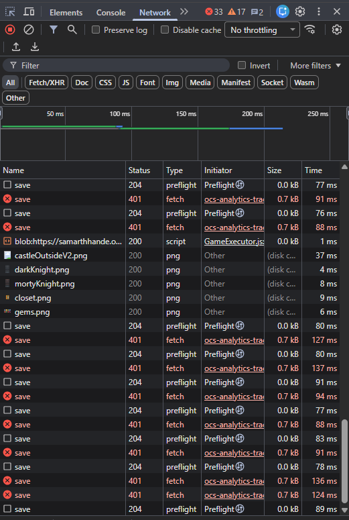Filter requests by Other
The width and height of the screenshot is (349, 520).
[15, 98]
